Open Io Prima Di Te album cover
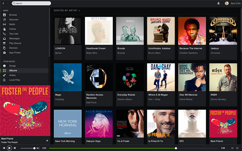Screen dimensions: 242x151 tap(161, 124)
